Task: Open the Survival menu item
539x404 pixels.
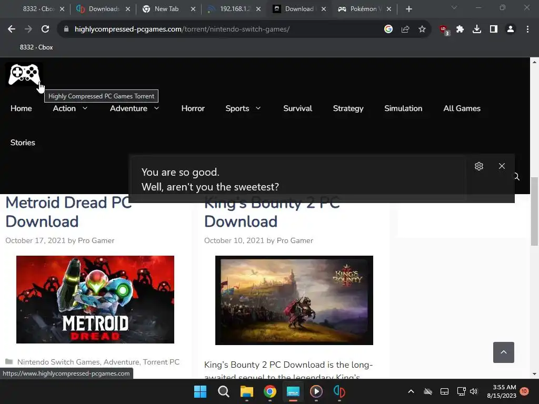Action: pyautogui.click(x=298, y=108)
